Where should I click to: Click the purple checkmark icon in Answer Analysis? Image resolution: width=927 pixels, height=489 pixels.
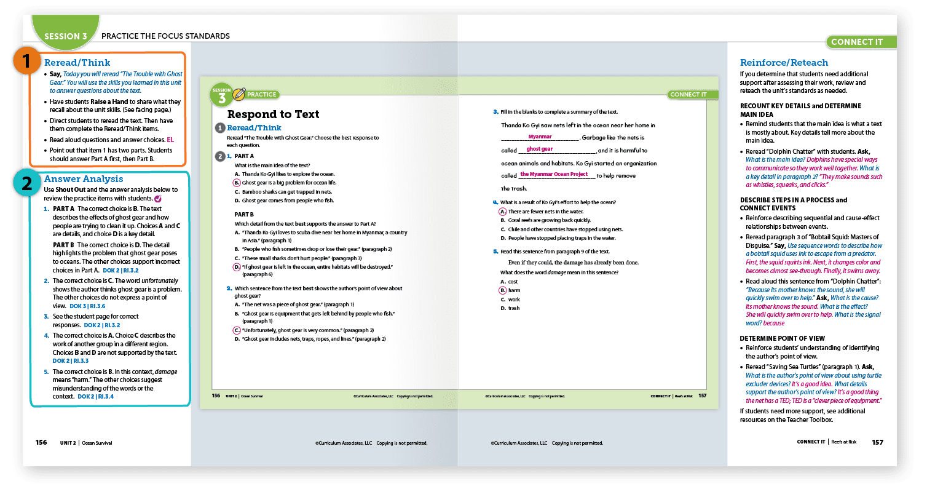click(x=158, y=199)
